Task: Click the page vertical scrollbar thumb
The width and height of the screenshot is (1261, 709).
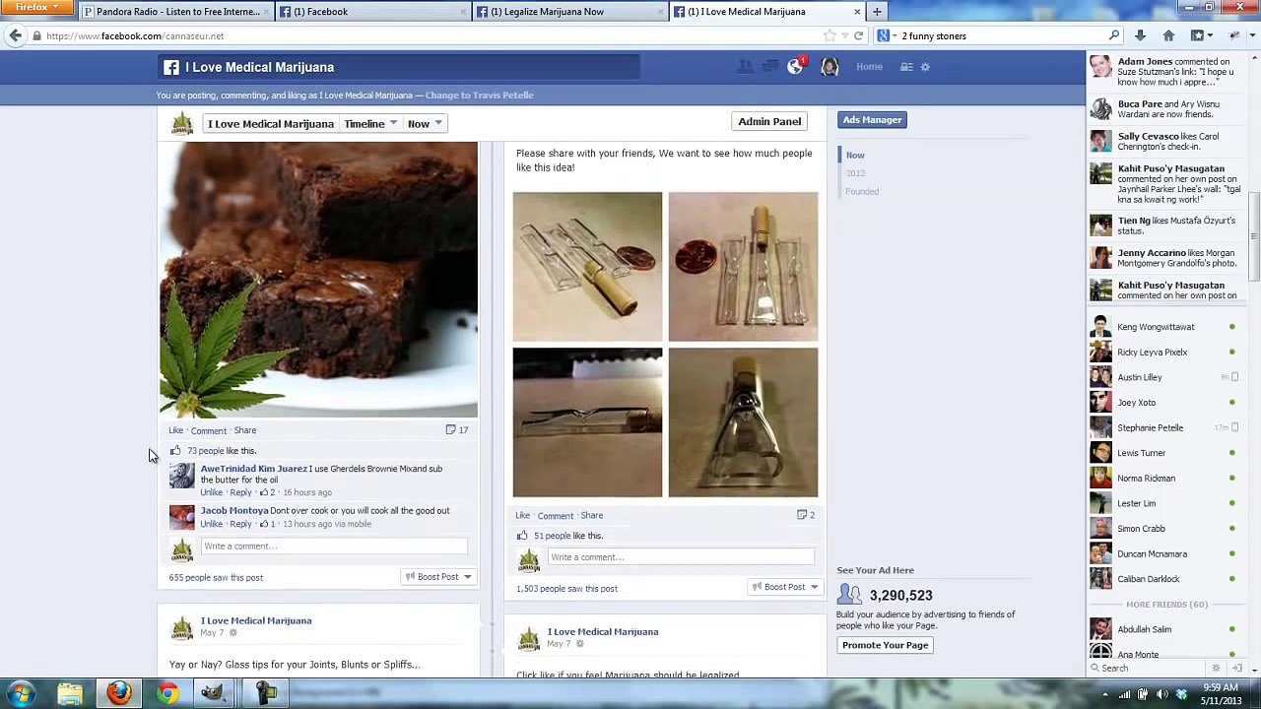Action: [1254, 236]
